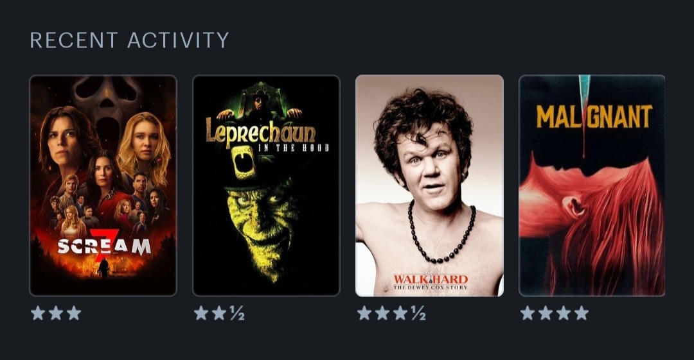Open the Walk Hard movie poster
This screenshot has width=694, height=360.
pos(429,185)
